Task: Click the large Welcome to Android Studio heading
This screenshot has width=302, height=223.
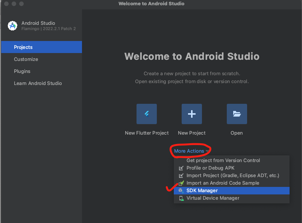Action: tap(192, 56)
